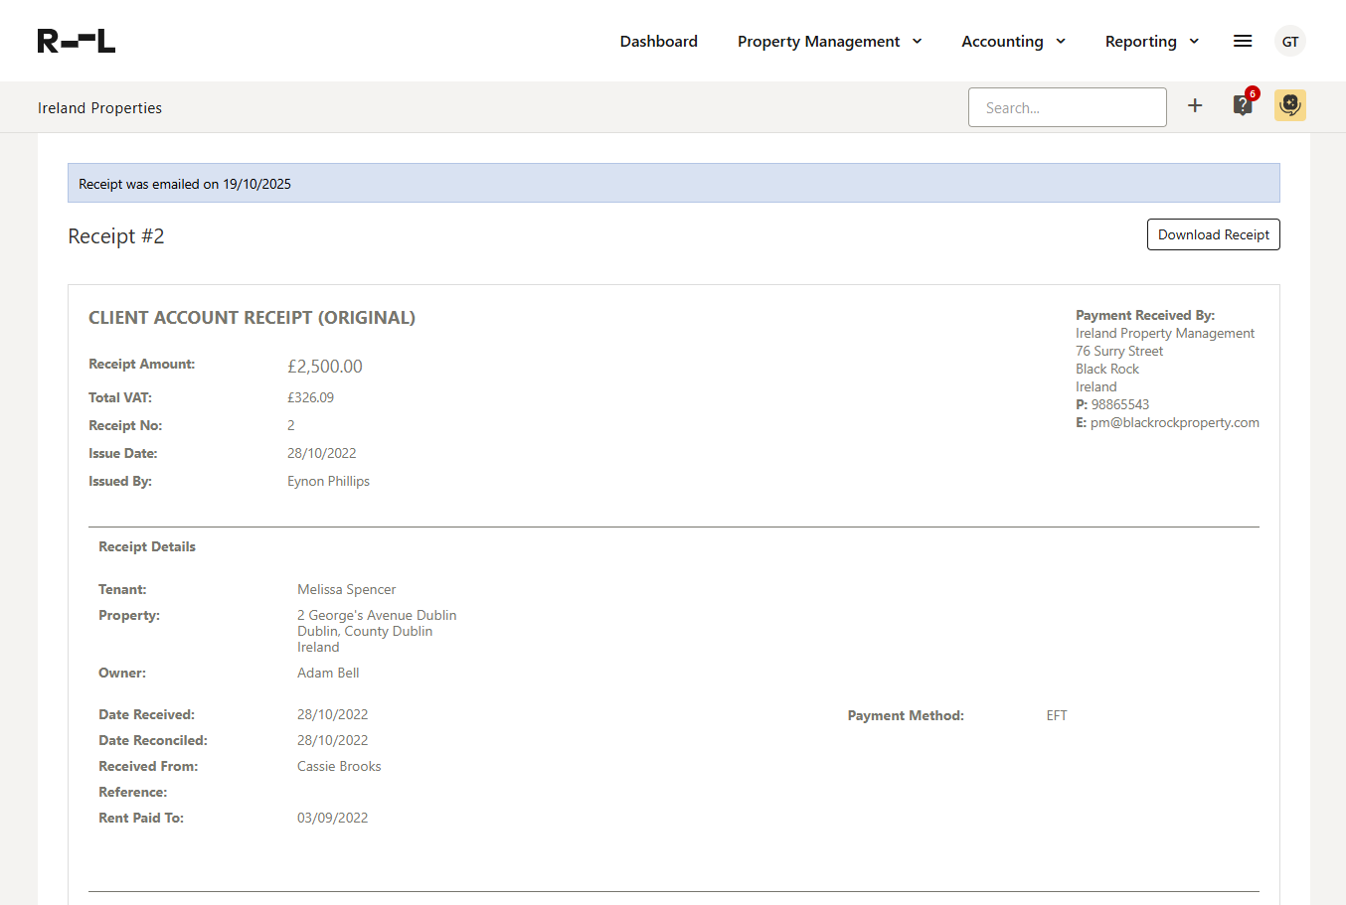Screen dimensions: 1346x905
Task: Click the 2 George's Avenue property address
Action: point(377,615)
